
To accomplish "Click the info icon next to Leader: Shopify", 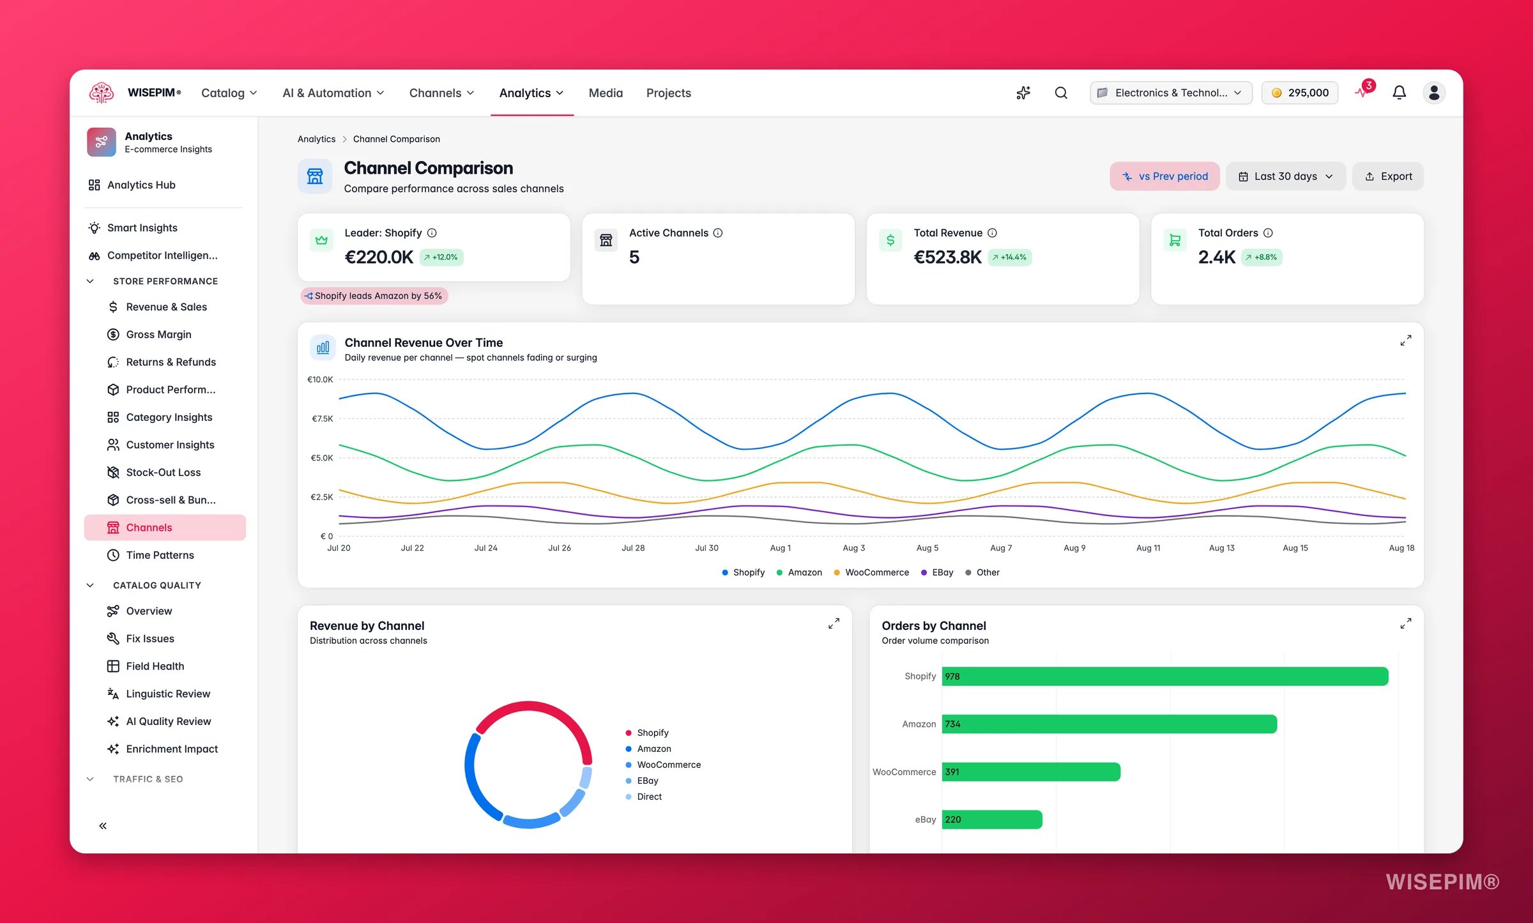I will [432, 233].
